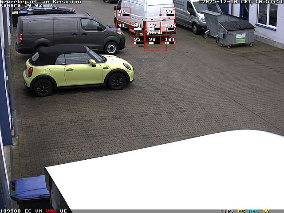Viewport: 284px width, 213px height.
Task: Click the UC status indicator
Action: (x=63, y=211)
